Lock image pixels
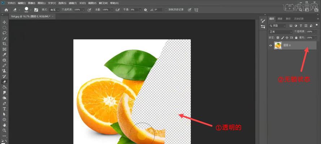 pyautogui.click(x=282, y=38)
